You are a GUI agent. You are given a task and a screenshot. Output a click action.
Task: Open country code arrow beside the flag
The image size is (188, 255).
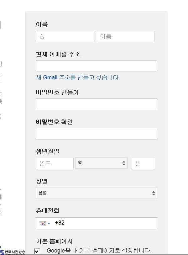pyautogui.click(x=49, y=224)
